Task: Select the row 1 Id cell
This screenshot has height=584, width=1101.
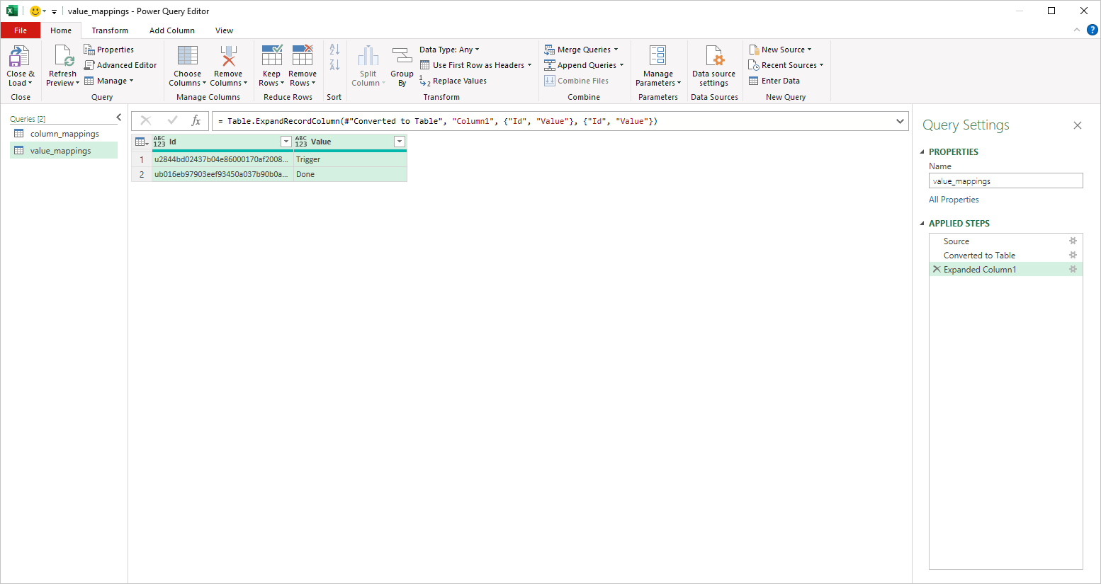Action: 222,159
